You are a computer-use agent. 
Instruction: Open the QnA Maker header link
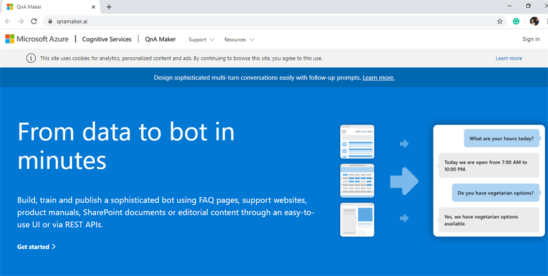[161, 39]
